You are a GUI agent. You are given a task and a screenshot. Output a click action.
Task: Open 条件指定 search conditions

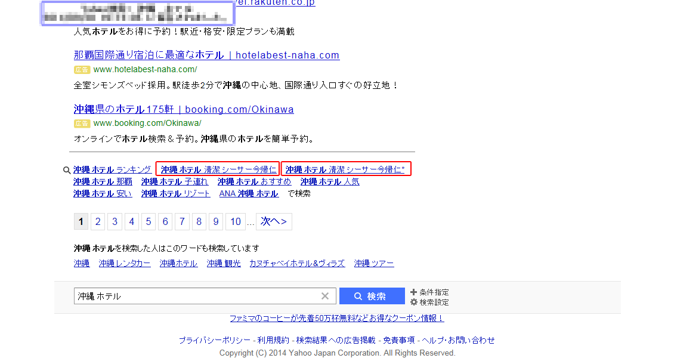click(429, 292)
